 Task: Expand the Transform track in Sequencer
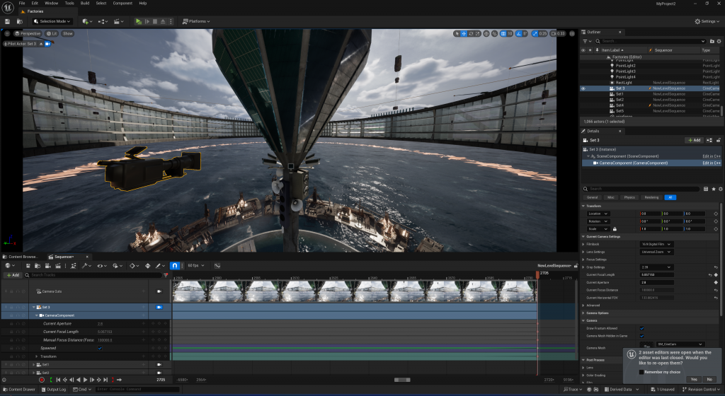[37, 356]
